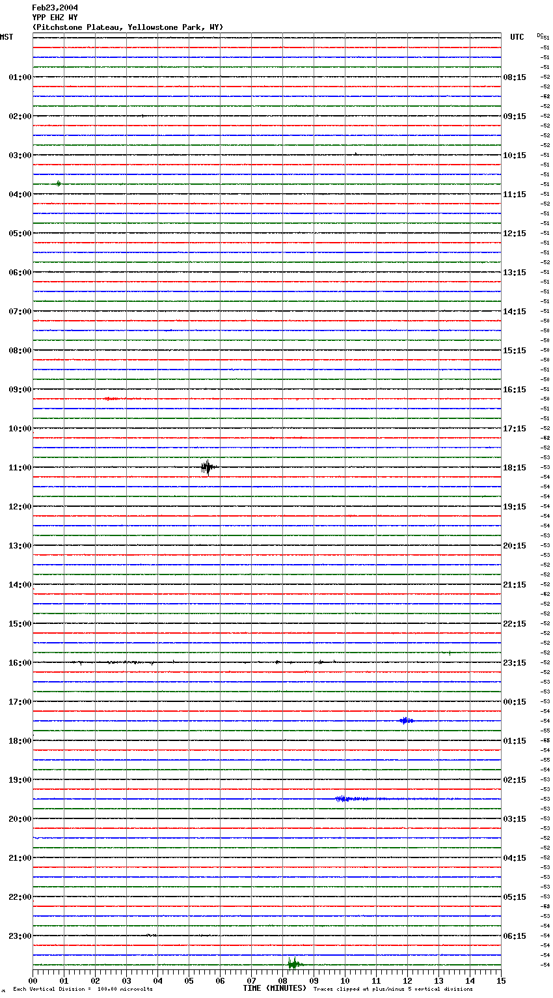Click the black seismic burst on the 11:00 trace
This screenshot has width=553, height=998.
tap(208, 467)
